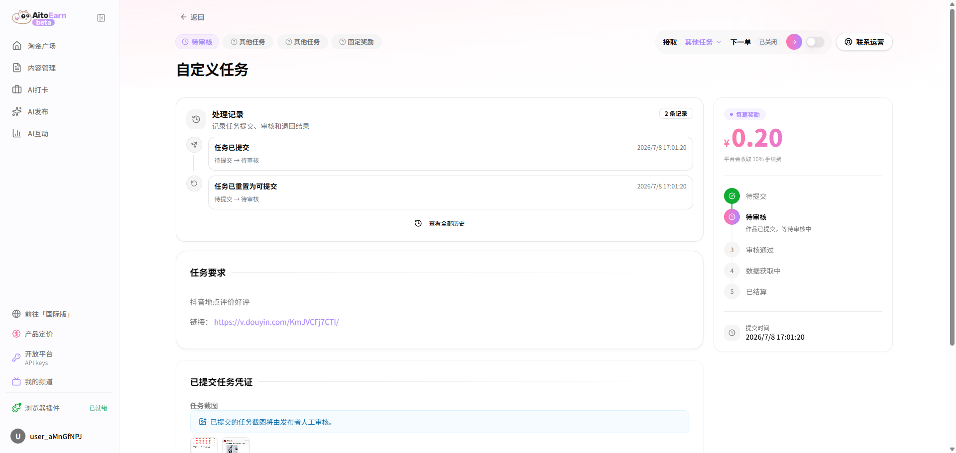Click the scrollbar down arrow
Screen dimensions: 956x453
tap(952, 449)
